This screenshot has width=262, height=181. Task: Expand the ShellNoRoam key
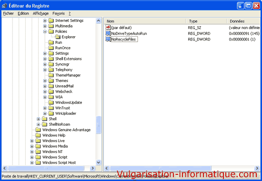coord(38,124)
